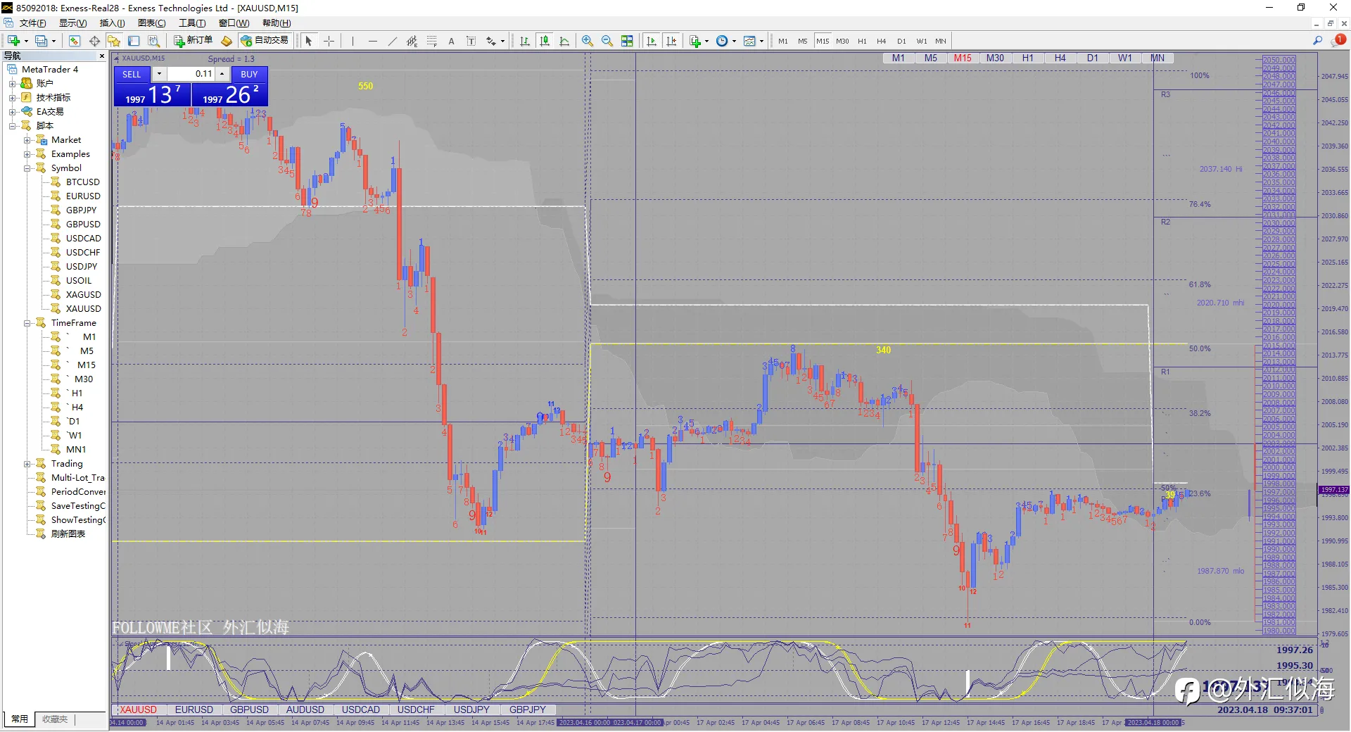The image size is (1351, 732).
Task: Open the 图表(C) menu
Action: (x=151, y=23)
